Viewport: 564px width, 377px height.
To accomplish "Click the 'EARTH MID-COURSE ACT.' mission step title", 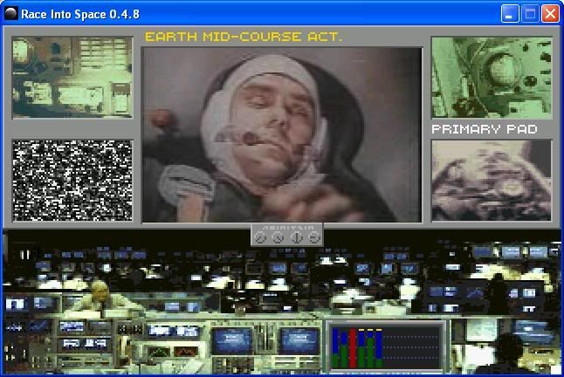I will [x=244, y=37].
